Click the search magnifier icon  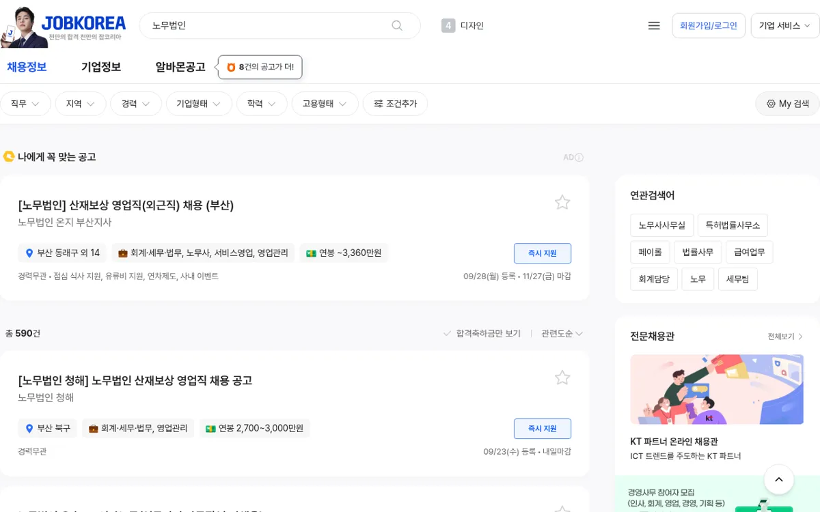[397, 25]
